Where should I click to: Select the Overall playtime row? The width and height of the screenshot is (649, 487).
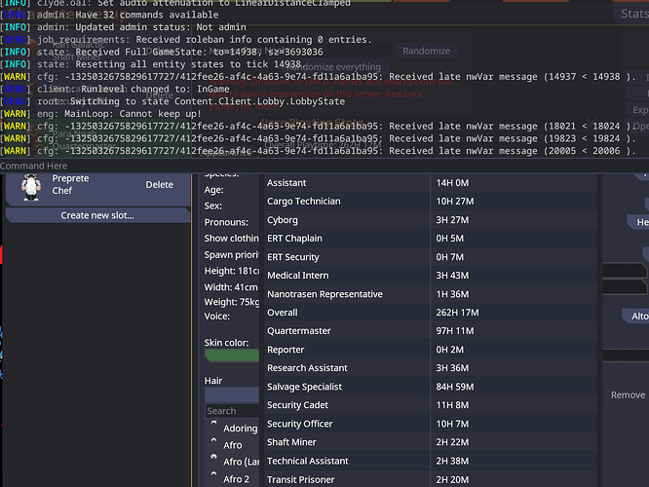point(431,313)
